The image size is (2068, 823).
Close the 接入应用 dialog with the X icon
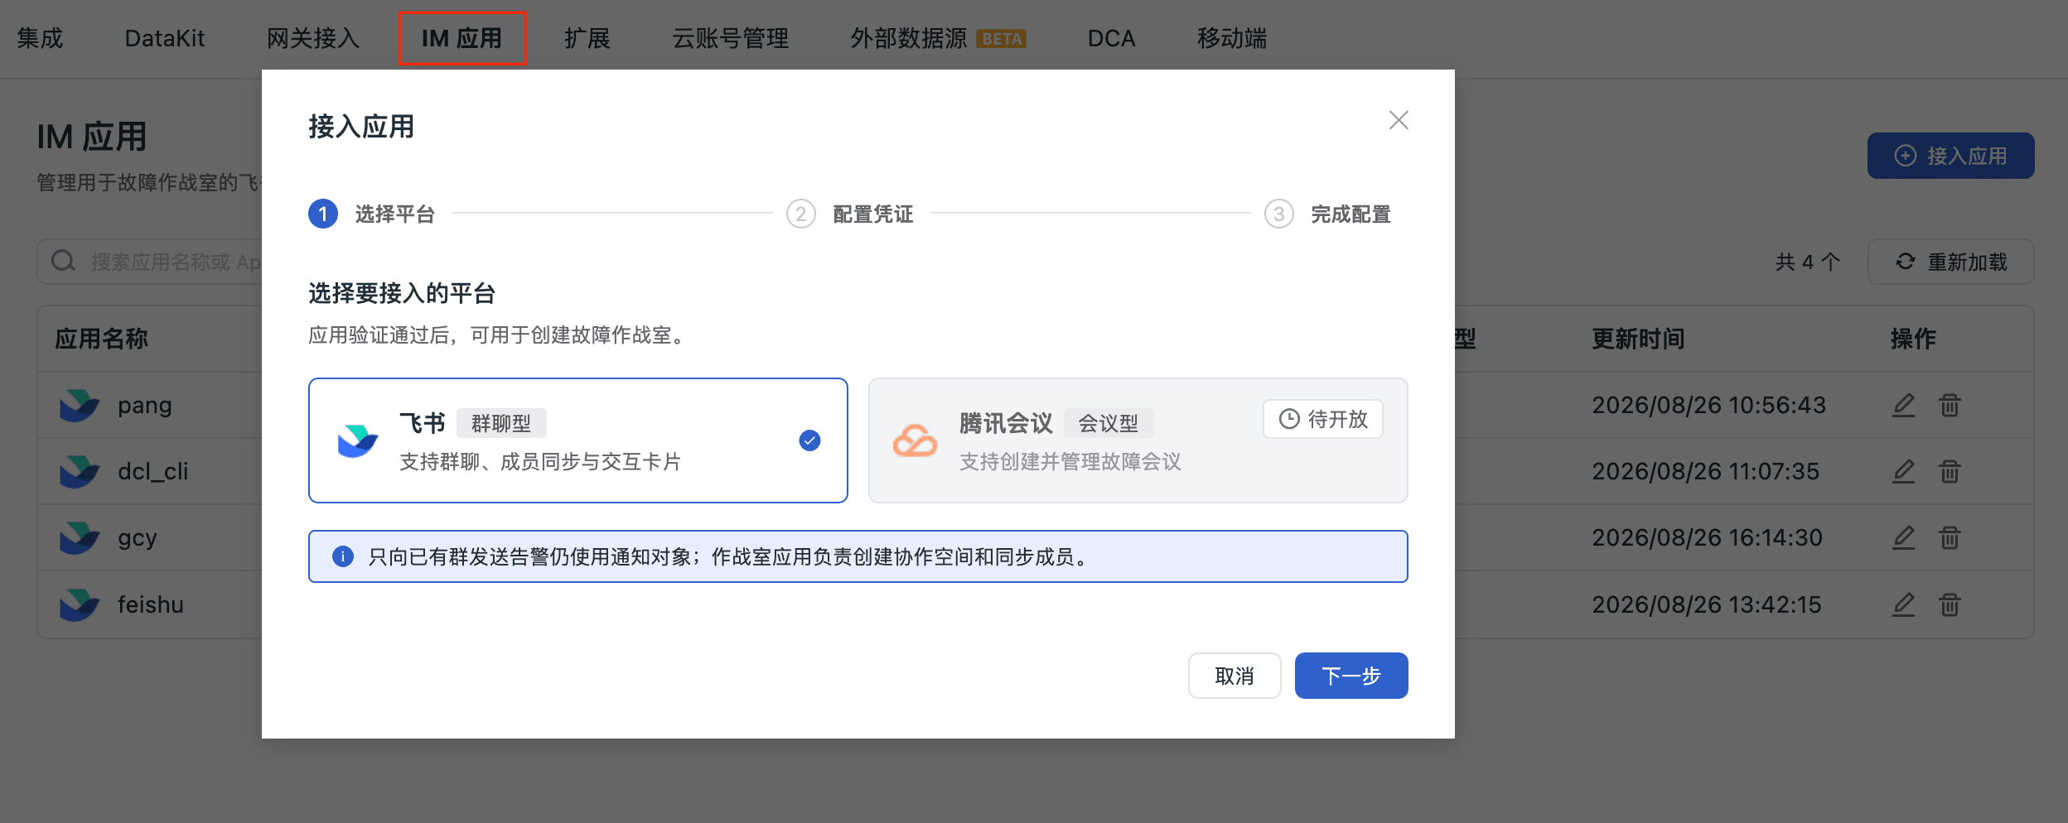(1399, 120)
